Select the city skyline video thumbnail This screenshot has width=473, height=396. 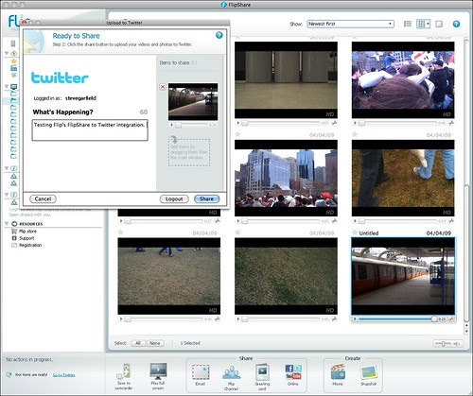coord(286,178)
